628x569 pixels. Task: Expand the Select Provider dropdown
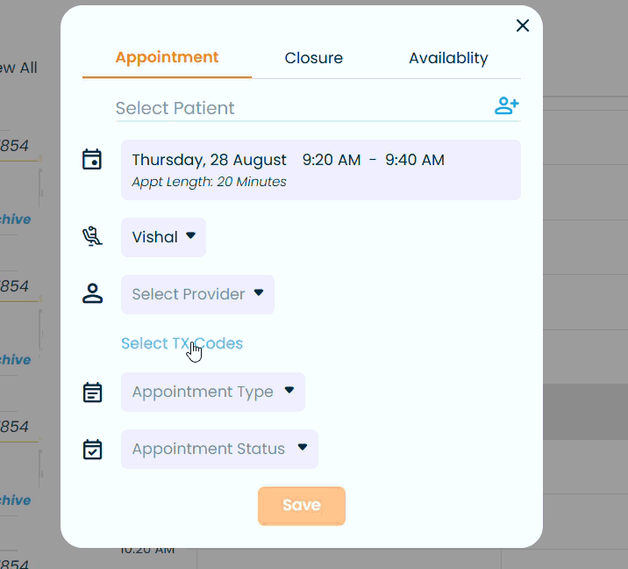[197, 294]
